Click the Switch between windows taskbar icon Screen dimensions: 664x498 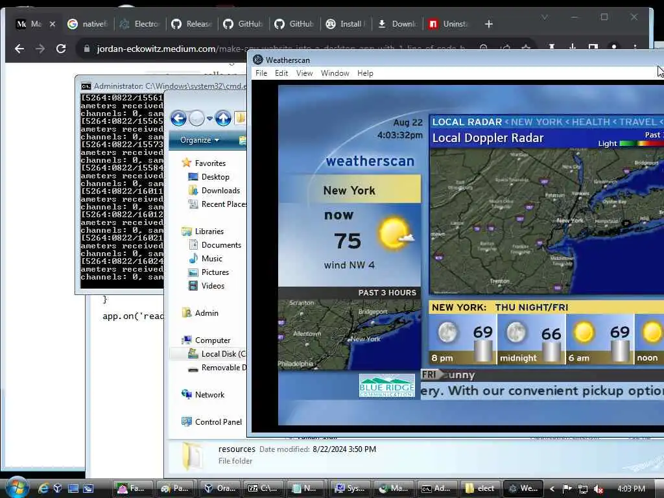[x=88, y=488]
